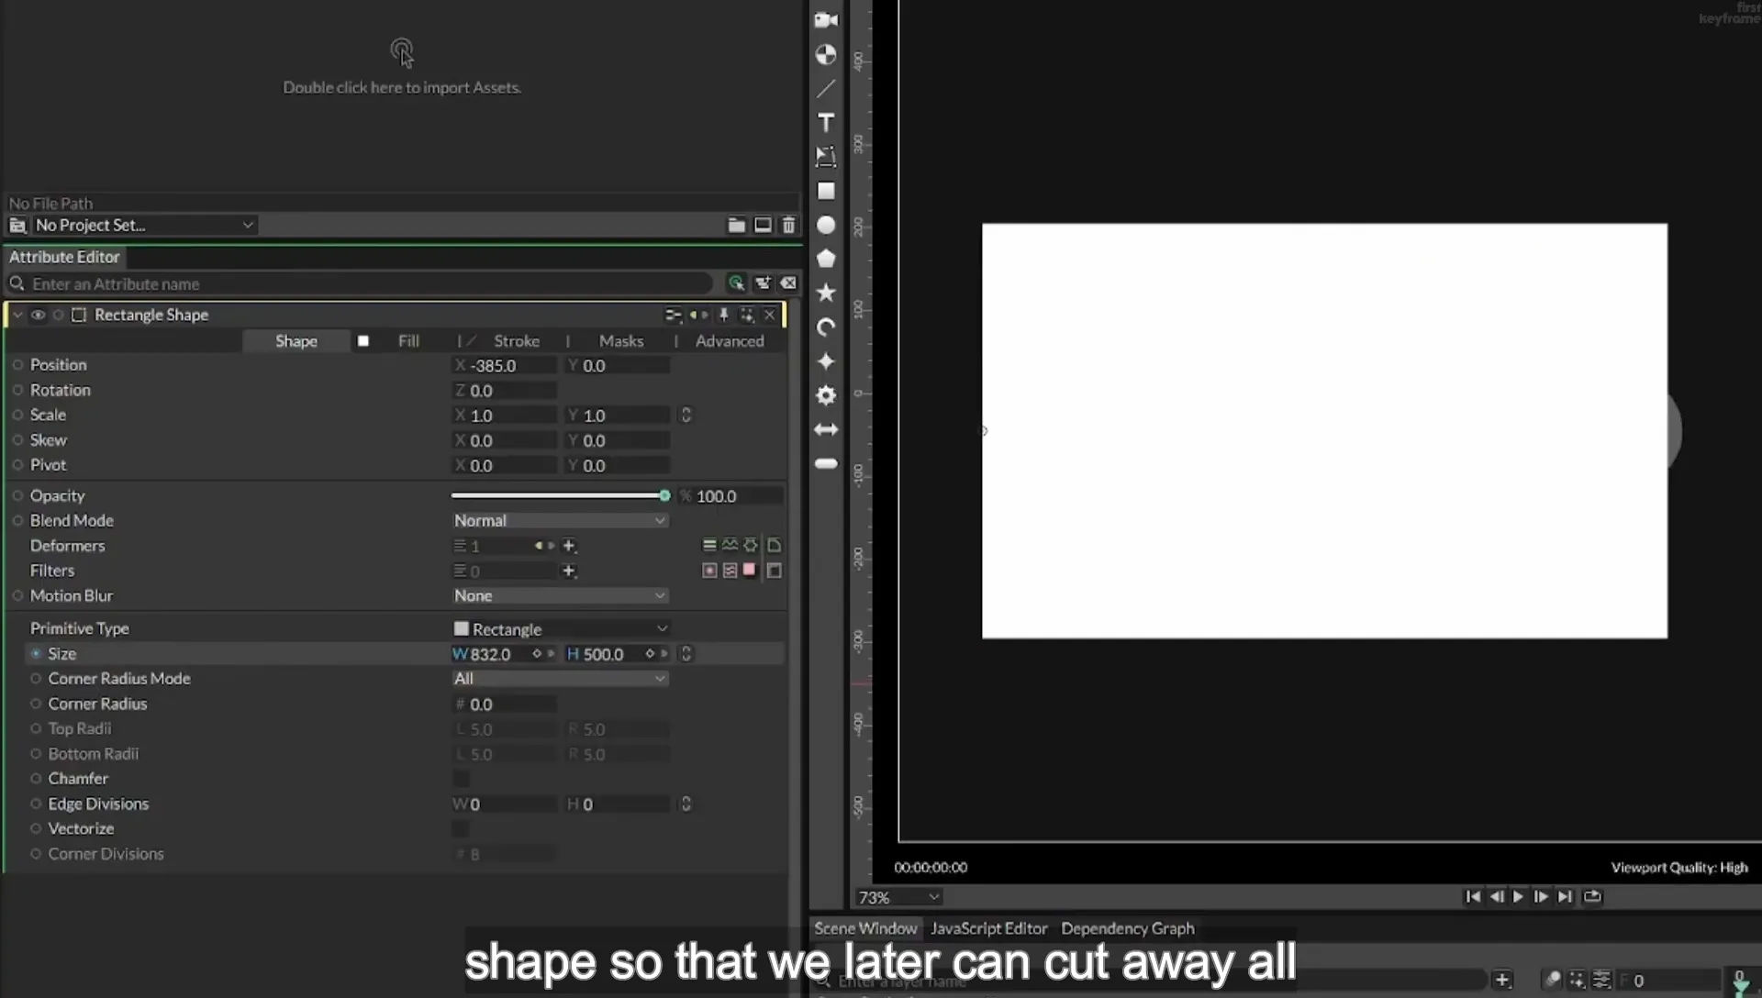Open the Corner Radius Mode dropdown
1762x998 pixels.
560,679
